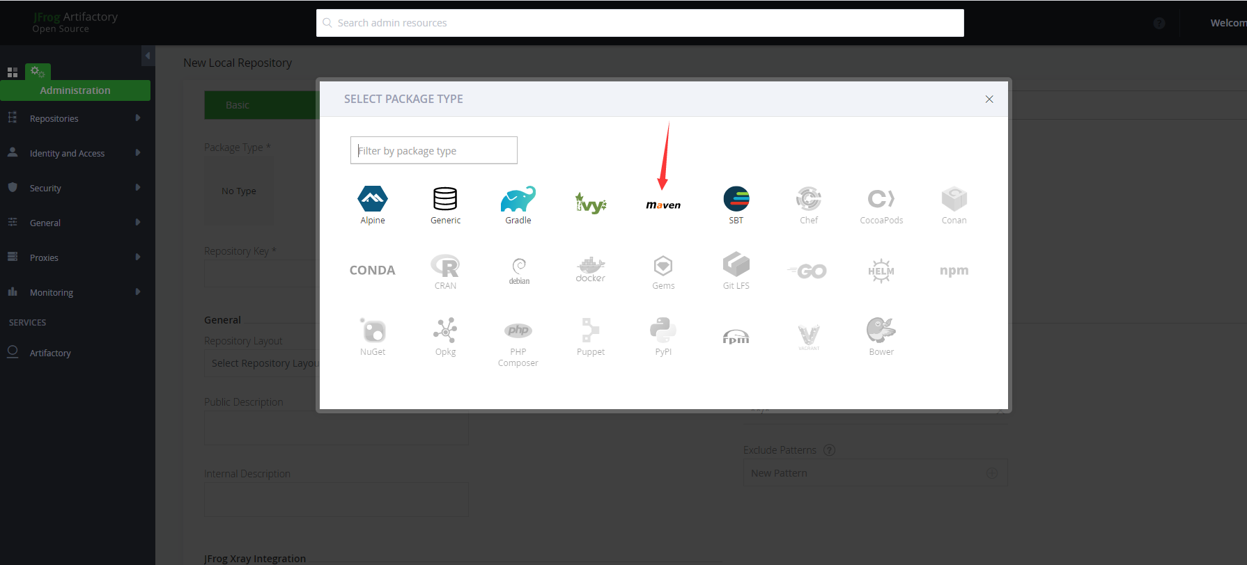
Task: Pick the Chef package type
Action: (809, 205)
